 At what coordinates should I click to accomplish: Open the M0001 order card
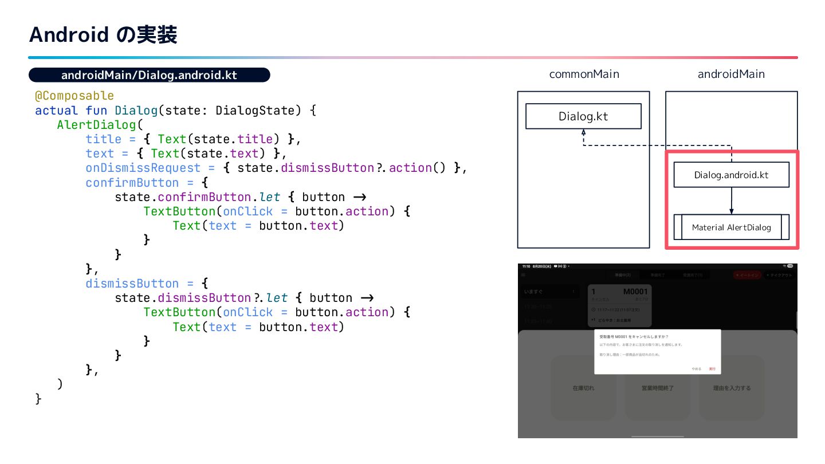(621, 305)
